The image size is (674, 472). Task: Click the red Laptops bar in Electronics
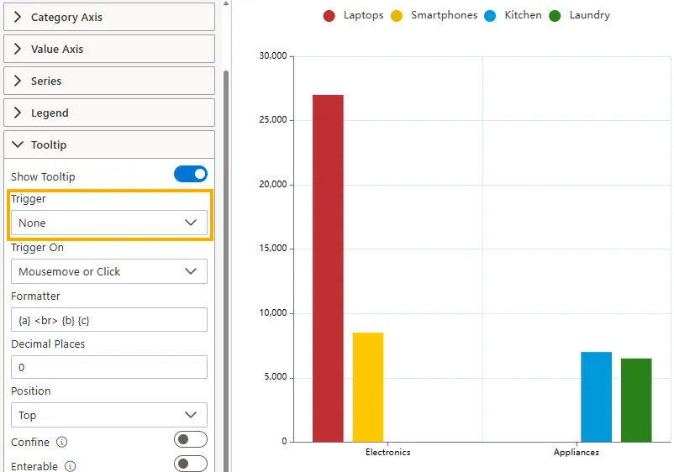pyautogui.click(x=328, y=269)
